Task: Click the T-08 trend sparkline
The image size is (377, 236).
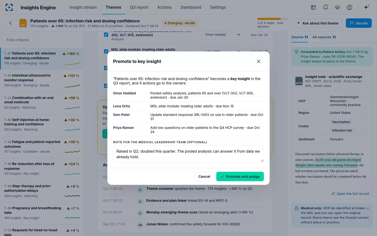Action: [72, 196]
